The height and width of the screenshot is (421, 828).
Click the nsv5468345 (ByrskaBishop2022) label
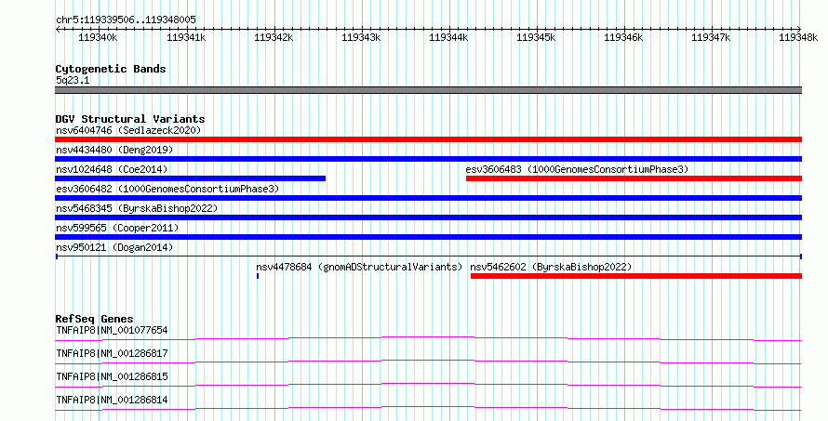pos(137,208)
